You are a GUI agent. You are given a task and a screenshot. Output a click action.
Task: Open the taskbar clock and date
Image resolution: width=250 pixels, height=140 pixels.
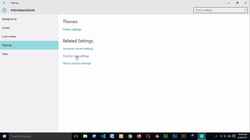click(242, 136)
